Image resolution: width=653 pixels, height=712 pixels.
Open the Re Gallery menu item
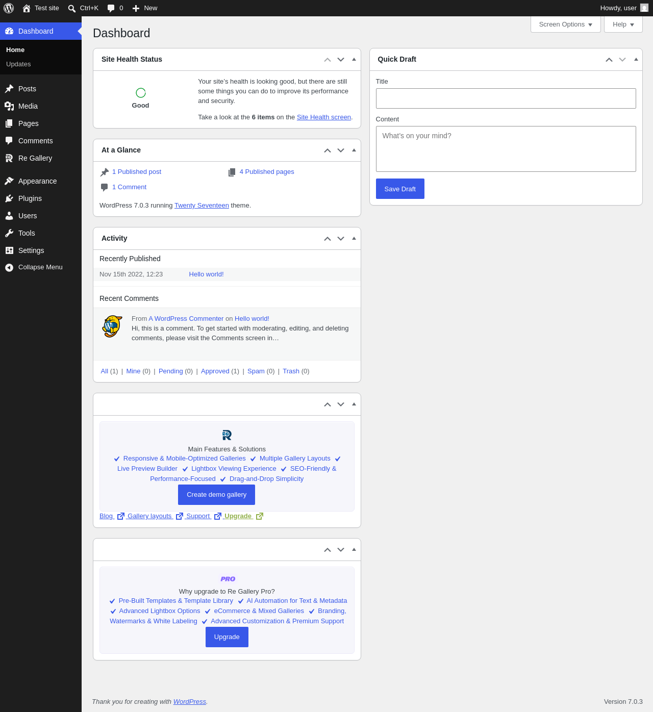[41, 158]
